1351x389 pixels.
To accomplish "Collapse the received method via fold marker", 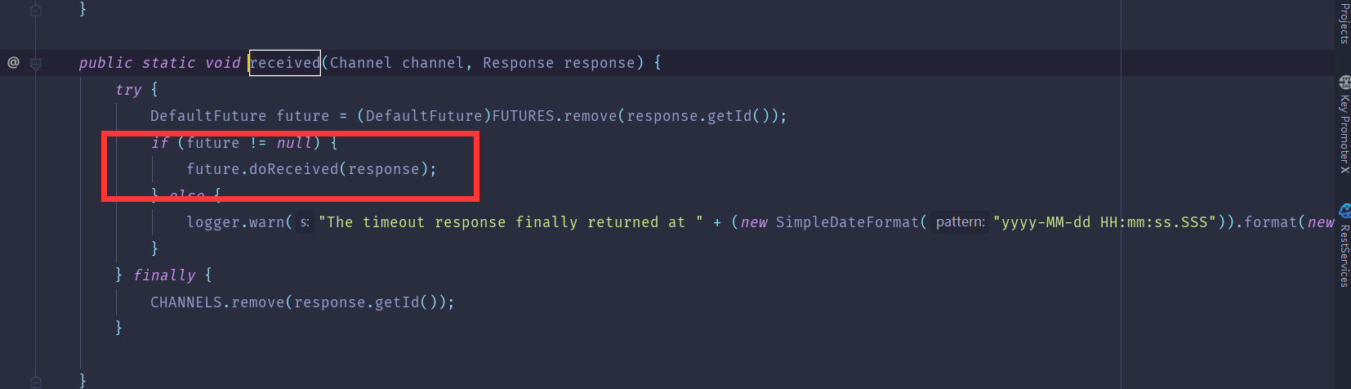I will (x=36, y=64).
